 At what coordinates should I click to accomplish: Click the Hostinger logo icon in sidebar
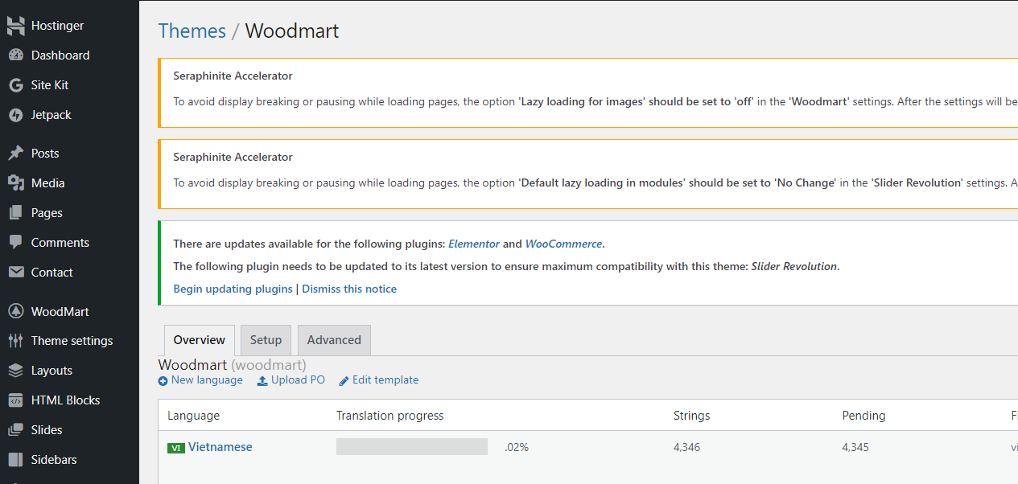click(15, 26)
